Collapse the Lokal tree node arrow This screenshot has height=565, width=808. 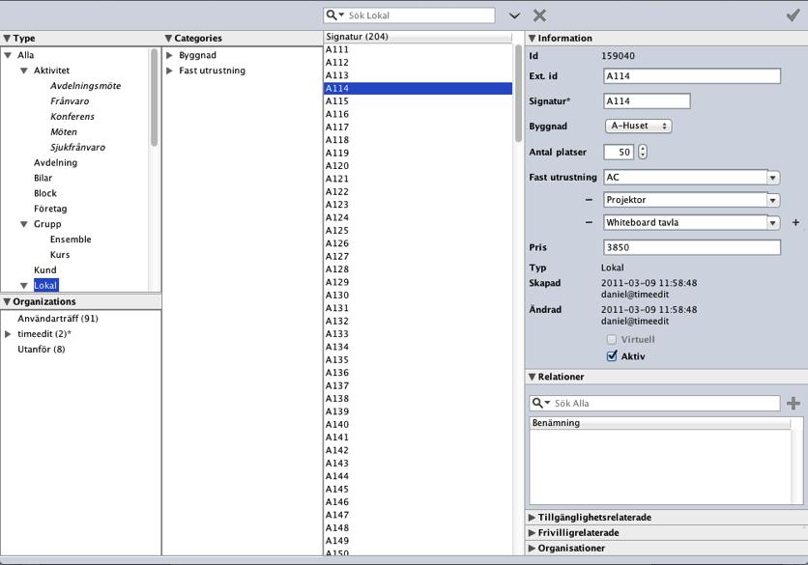coord(24,285)
